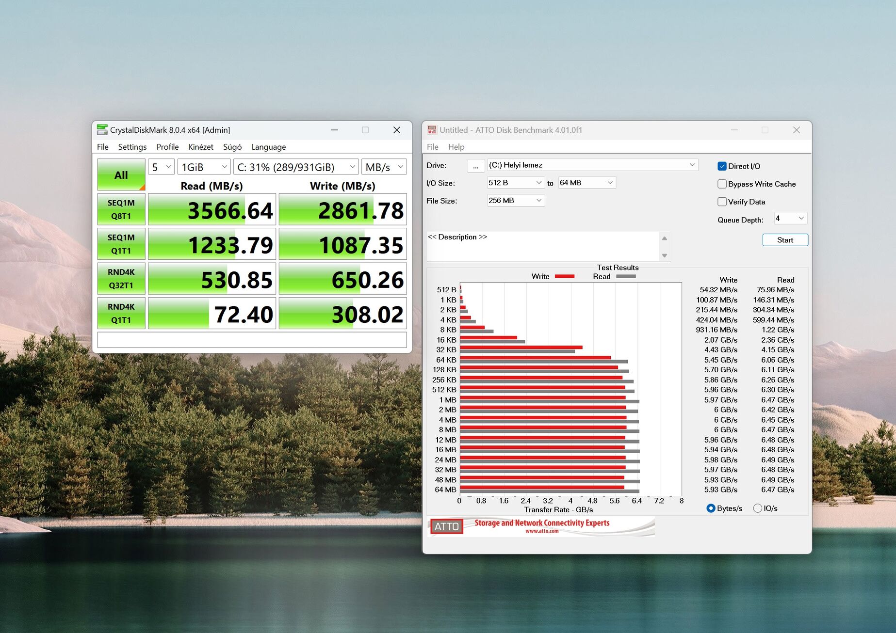
Task: Select the Bytes/s radio button
Action: pyautogui.click(x=711, y=508)
